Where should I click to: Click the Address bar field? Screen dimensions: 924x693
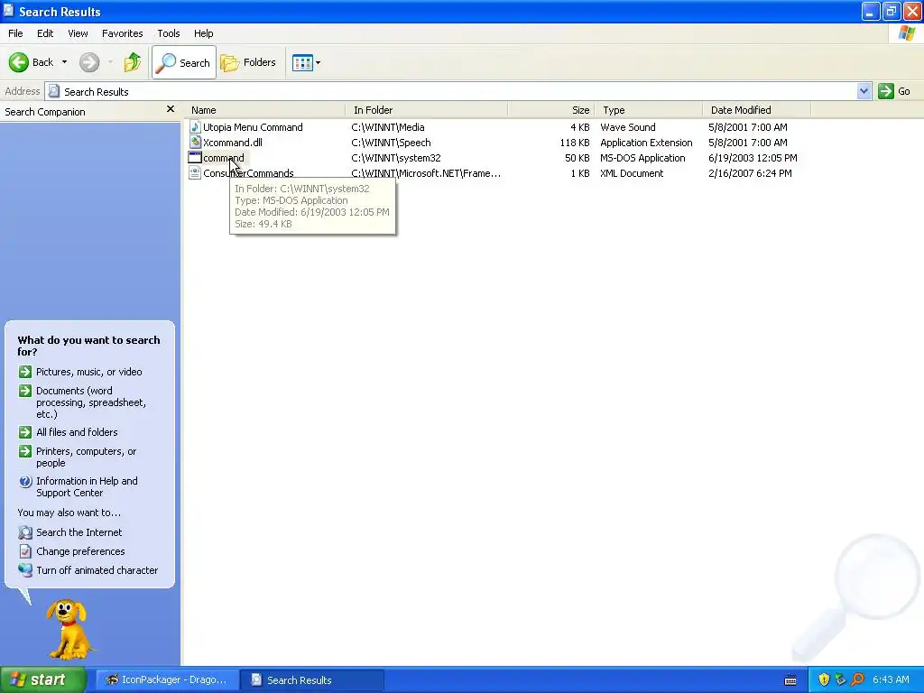(451, 91)
